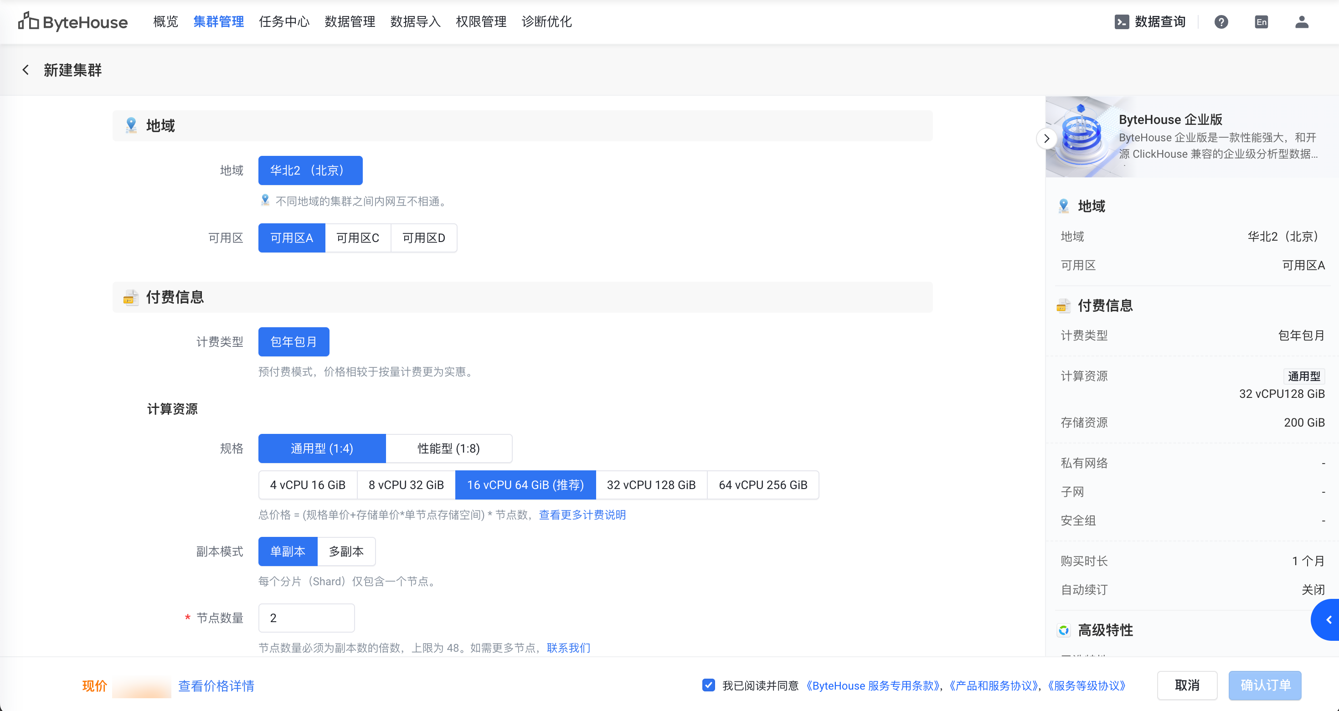The image size is (1339, 711).
Task: Pick the 32 vCPU 128 GiB option
Action: pos(651,485)
